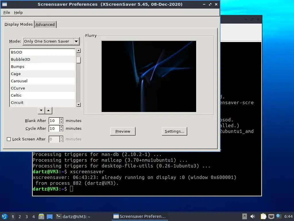Click the next screensaver down-arrow button

(x=41, y=110)
